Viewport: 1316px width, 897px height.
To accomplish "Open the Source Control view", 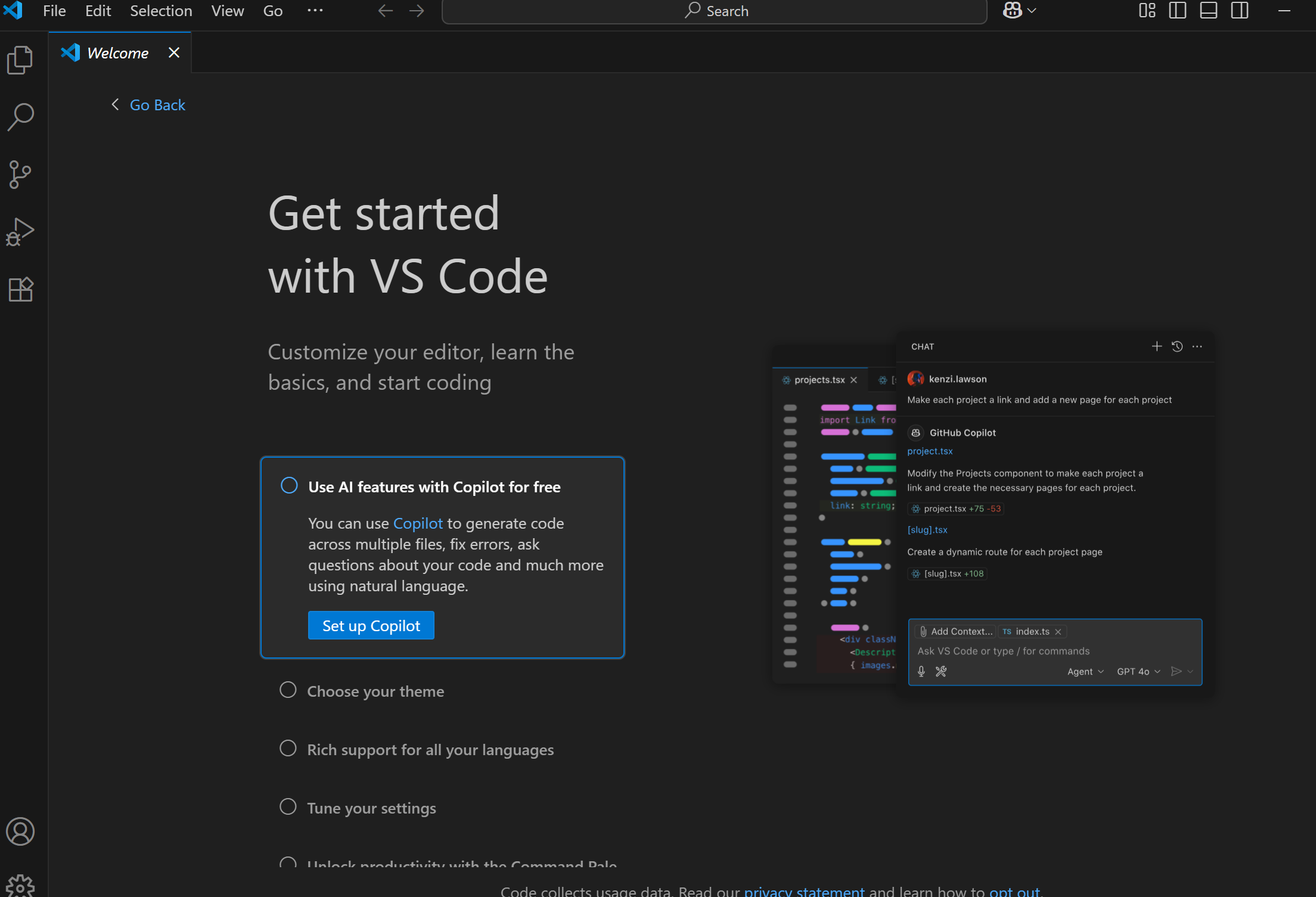I will 20,175.
